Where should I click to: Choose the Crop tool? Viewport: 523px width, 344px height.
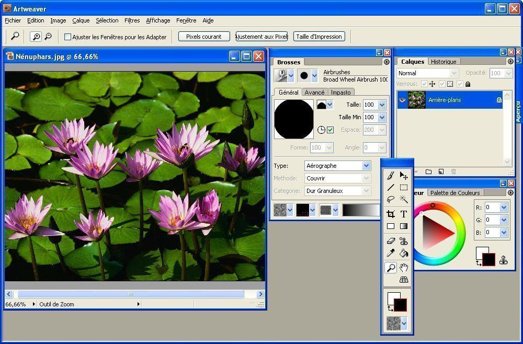point(391,214)
